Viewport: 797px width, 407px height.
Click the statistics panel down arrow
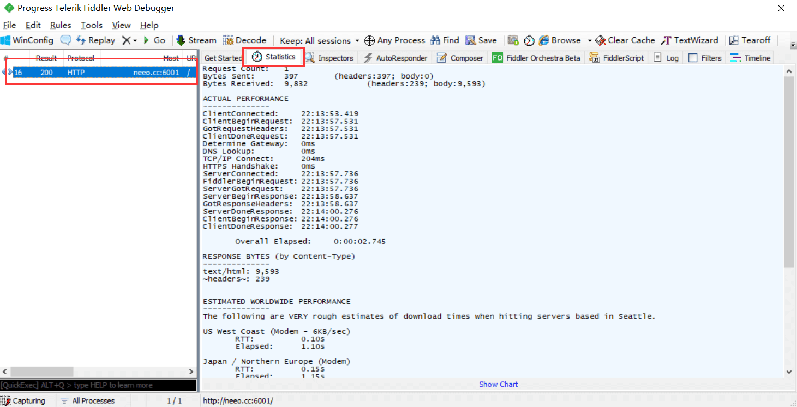tap(789, 372)
